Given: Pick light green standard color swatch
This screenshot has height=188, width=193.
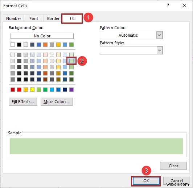Looking at the screenshot, I should tap(39, 90).
